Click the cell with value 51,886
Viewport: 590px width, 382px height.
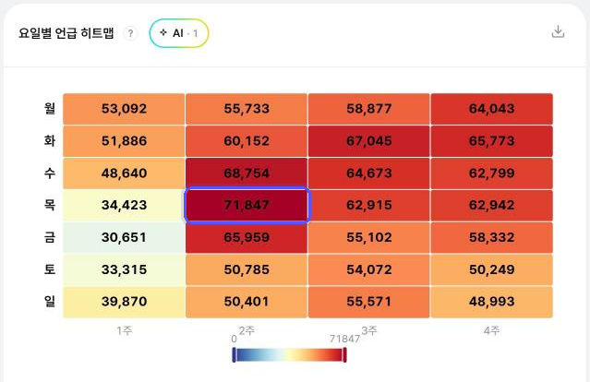(124, 141)
